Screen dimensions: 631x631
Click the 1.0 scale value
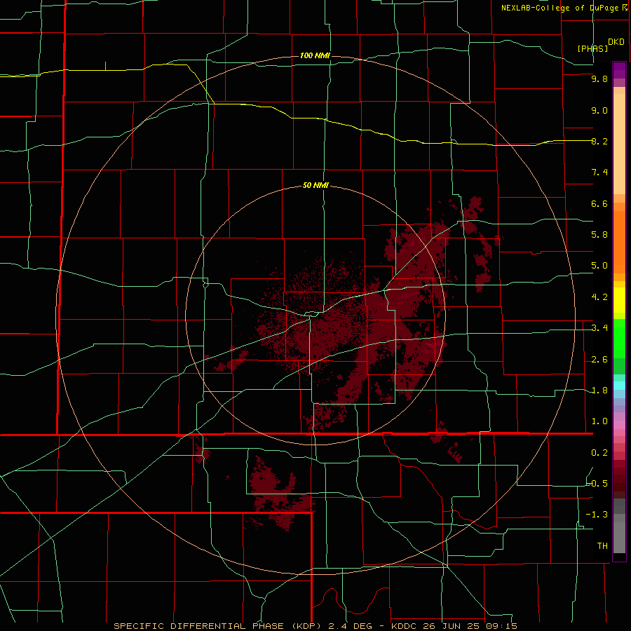coord(599,421)
